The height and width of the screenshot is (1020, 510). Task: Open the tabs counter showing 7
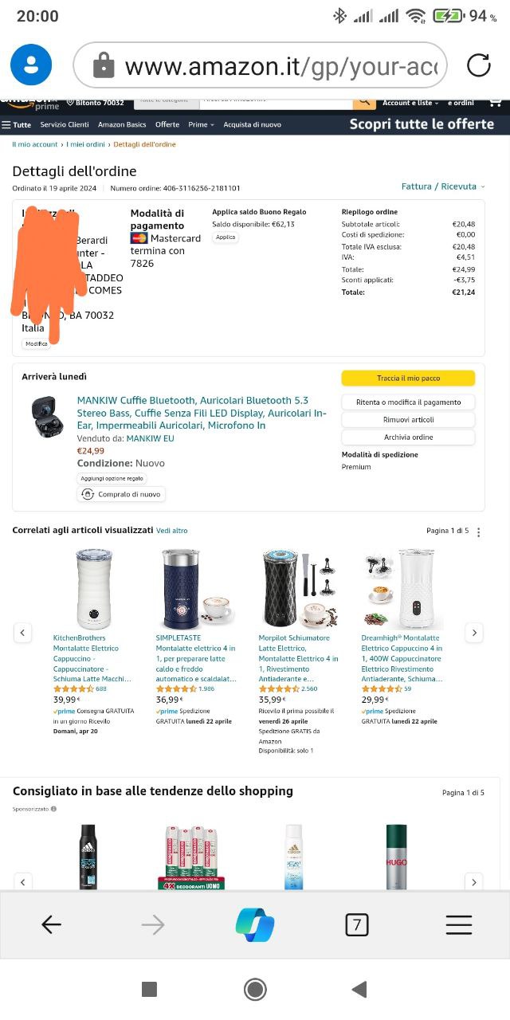click(357, 924)
